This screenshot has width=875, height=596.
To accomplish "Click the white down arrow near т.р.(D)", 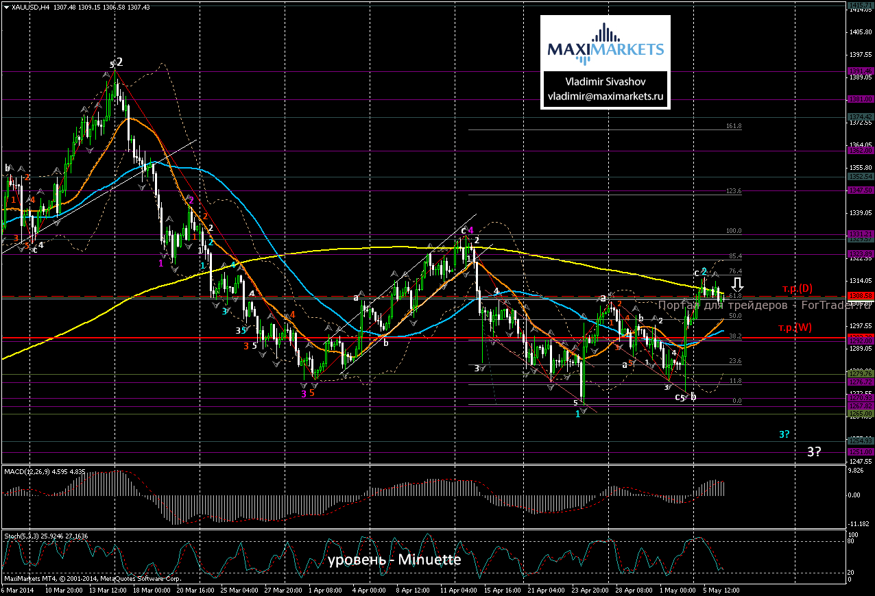I will 738,284.
